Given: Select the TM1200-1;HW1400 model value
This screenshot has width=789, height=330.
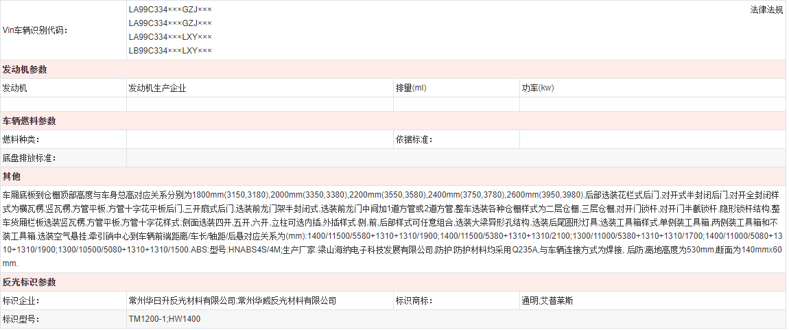Looking at the screenshot, I should click(x=165, y=319).
